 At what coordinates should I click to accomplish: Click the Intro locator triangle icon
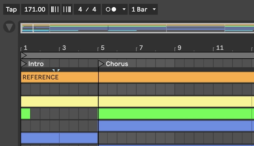(24, 64)
